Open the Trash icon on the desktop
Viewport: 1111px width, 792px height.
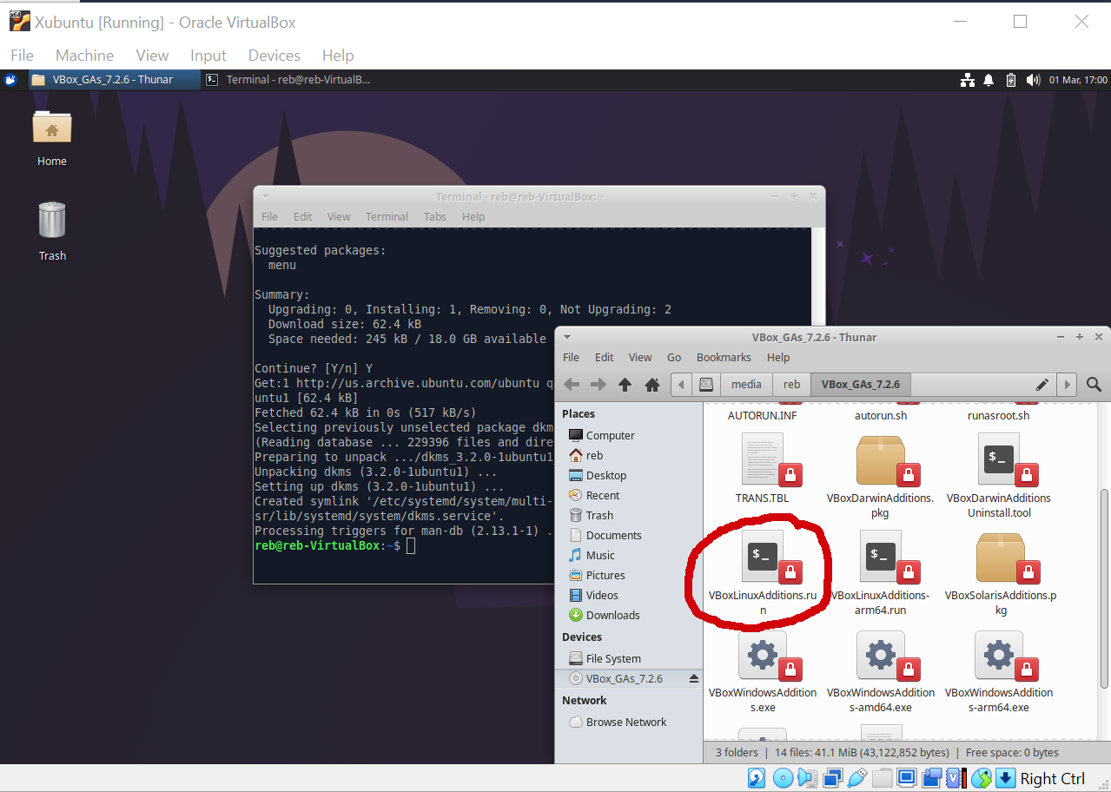[x=52, y=230]
